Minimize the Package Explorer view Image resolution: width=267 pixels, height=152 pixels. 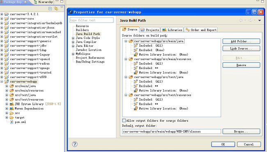(x=57, y=1)
